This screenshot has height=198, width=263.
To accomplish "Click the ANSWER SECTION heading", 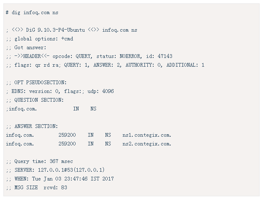I will [36, 126].
